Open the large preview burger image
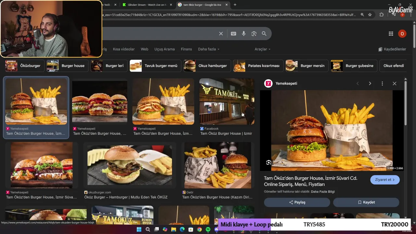The width and height of the screenshot is (416, 234). [332, 130]
